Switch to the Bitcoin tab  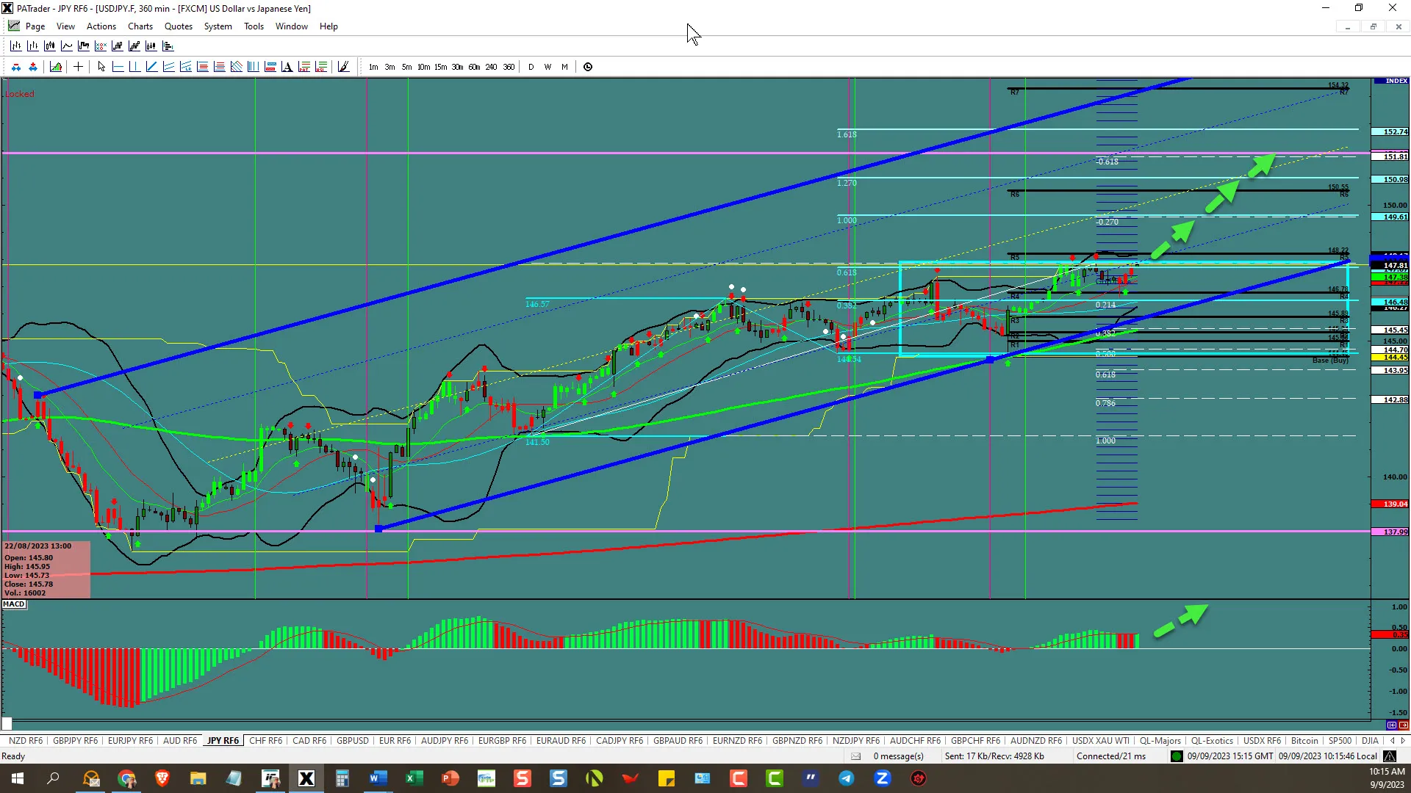[1304, 741]
